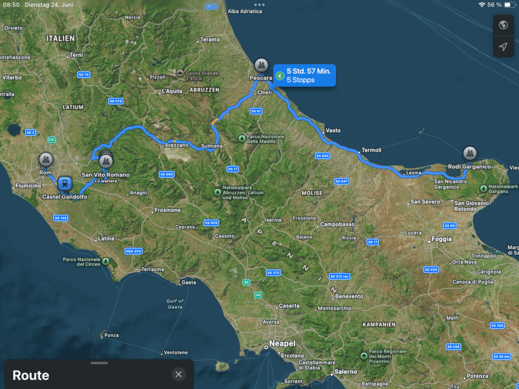Viewport: 519px width, 389px height.
Task: Select the Rodi Garganico destination pin
Action: click(470, 153)
